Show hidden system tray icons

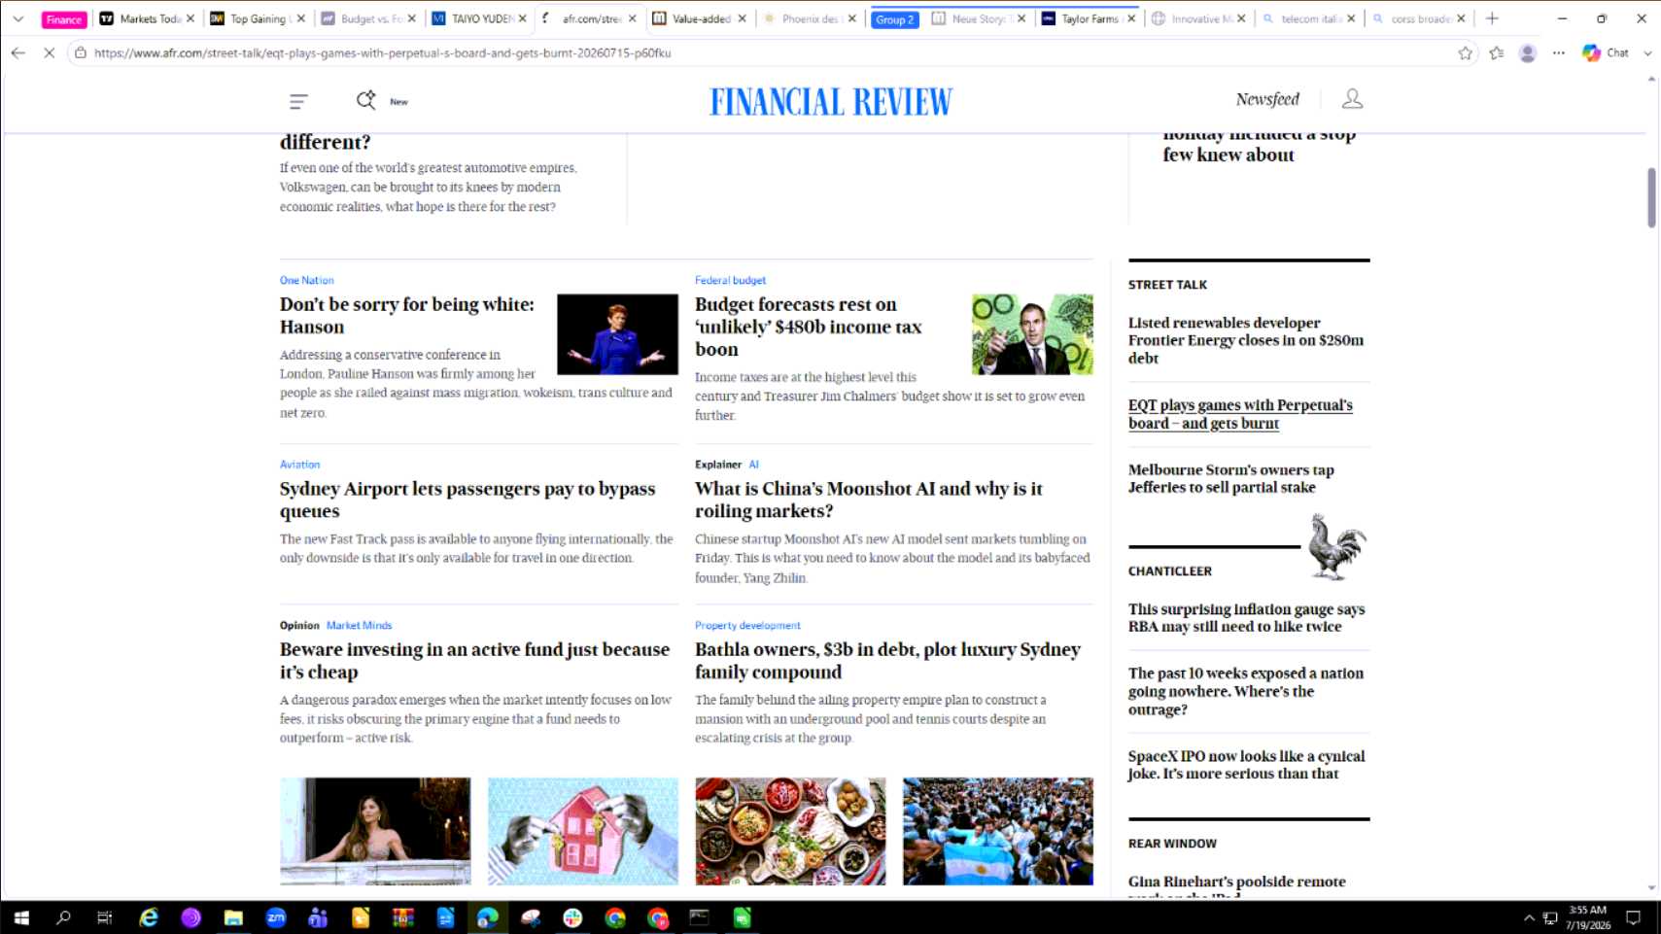point(1529,917)
